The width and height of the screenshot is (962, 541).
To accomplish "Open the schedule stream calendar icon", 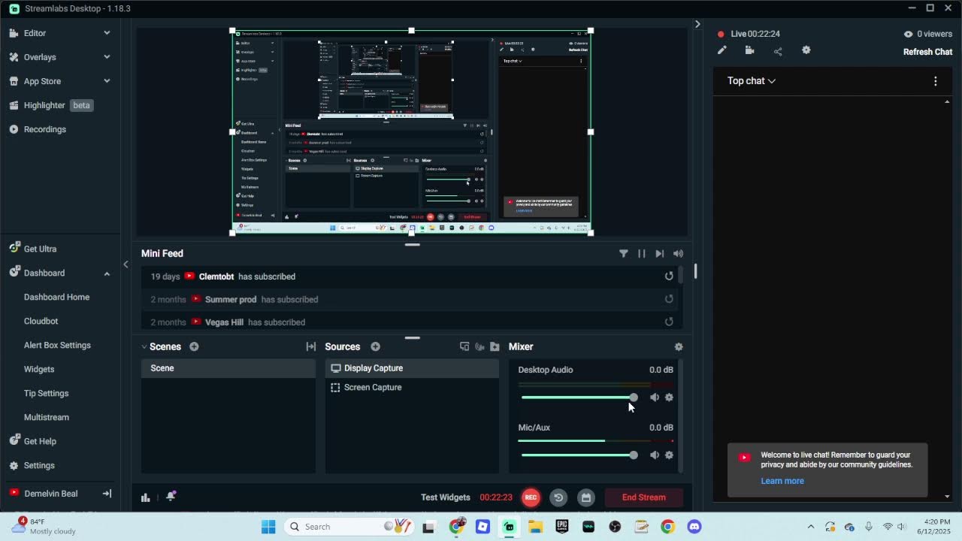I will pos(586,497).
